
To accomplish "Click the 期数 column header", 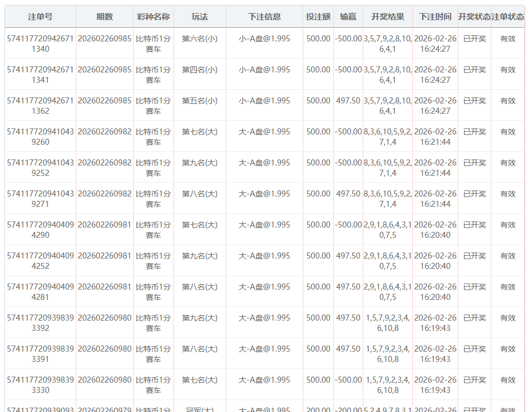I will point(104,17).
